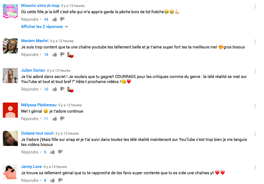
Task: Open Julien Dorlan's channel name link
Action: point(33,70)
